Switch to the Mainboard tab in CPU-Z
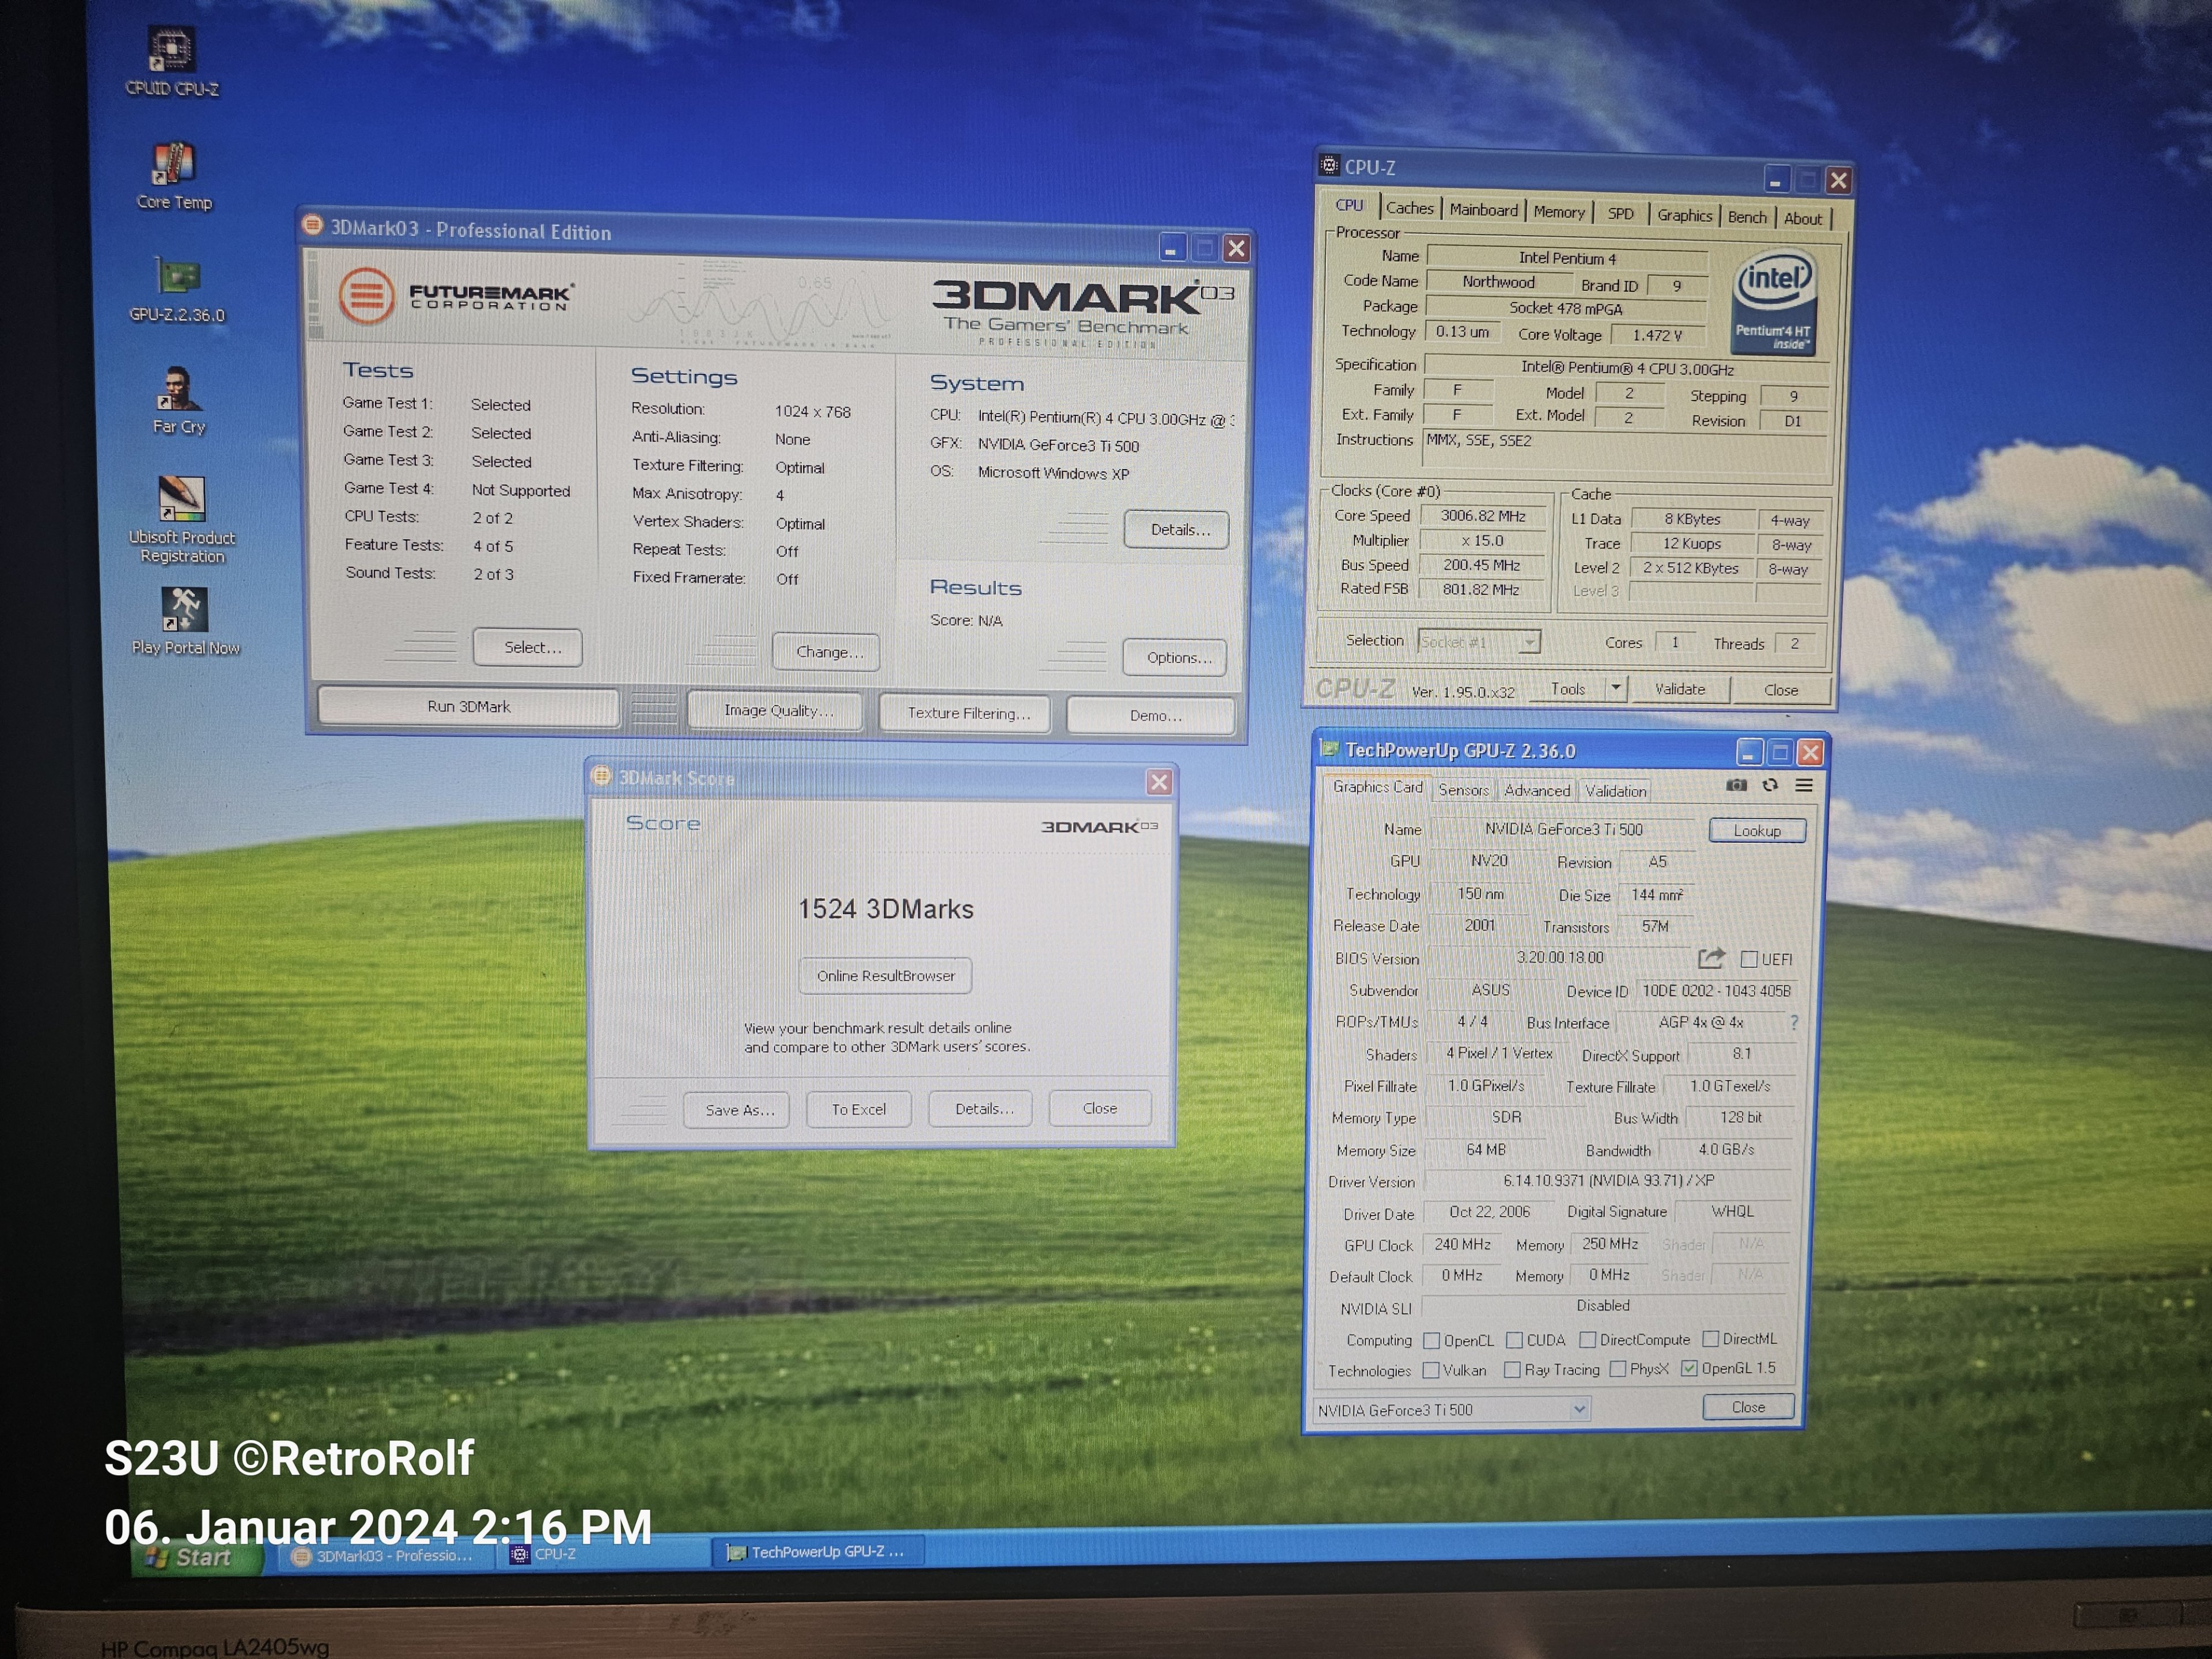 [1483, 210]
